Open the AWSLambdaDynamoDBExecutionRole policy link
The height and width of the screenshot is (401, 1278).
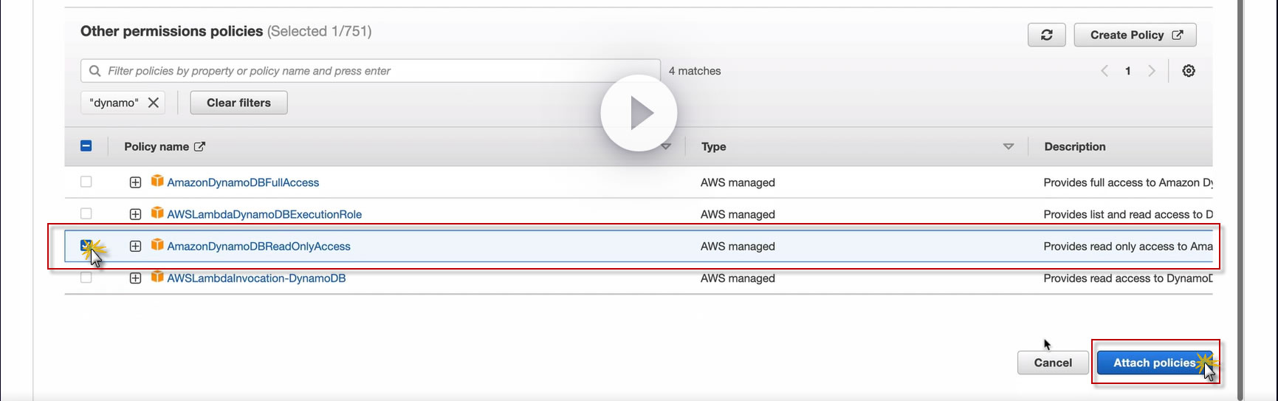pyautogui.click(x=264, y=214)
